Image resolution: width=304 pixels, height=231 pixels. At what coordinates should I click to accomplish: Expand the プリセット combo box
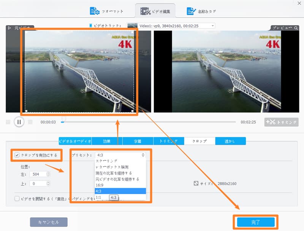point(120,155)
